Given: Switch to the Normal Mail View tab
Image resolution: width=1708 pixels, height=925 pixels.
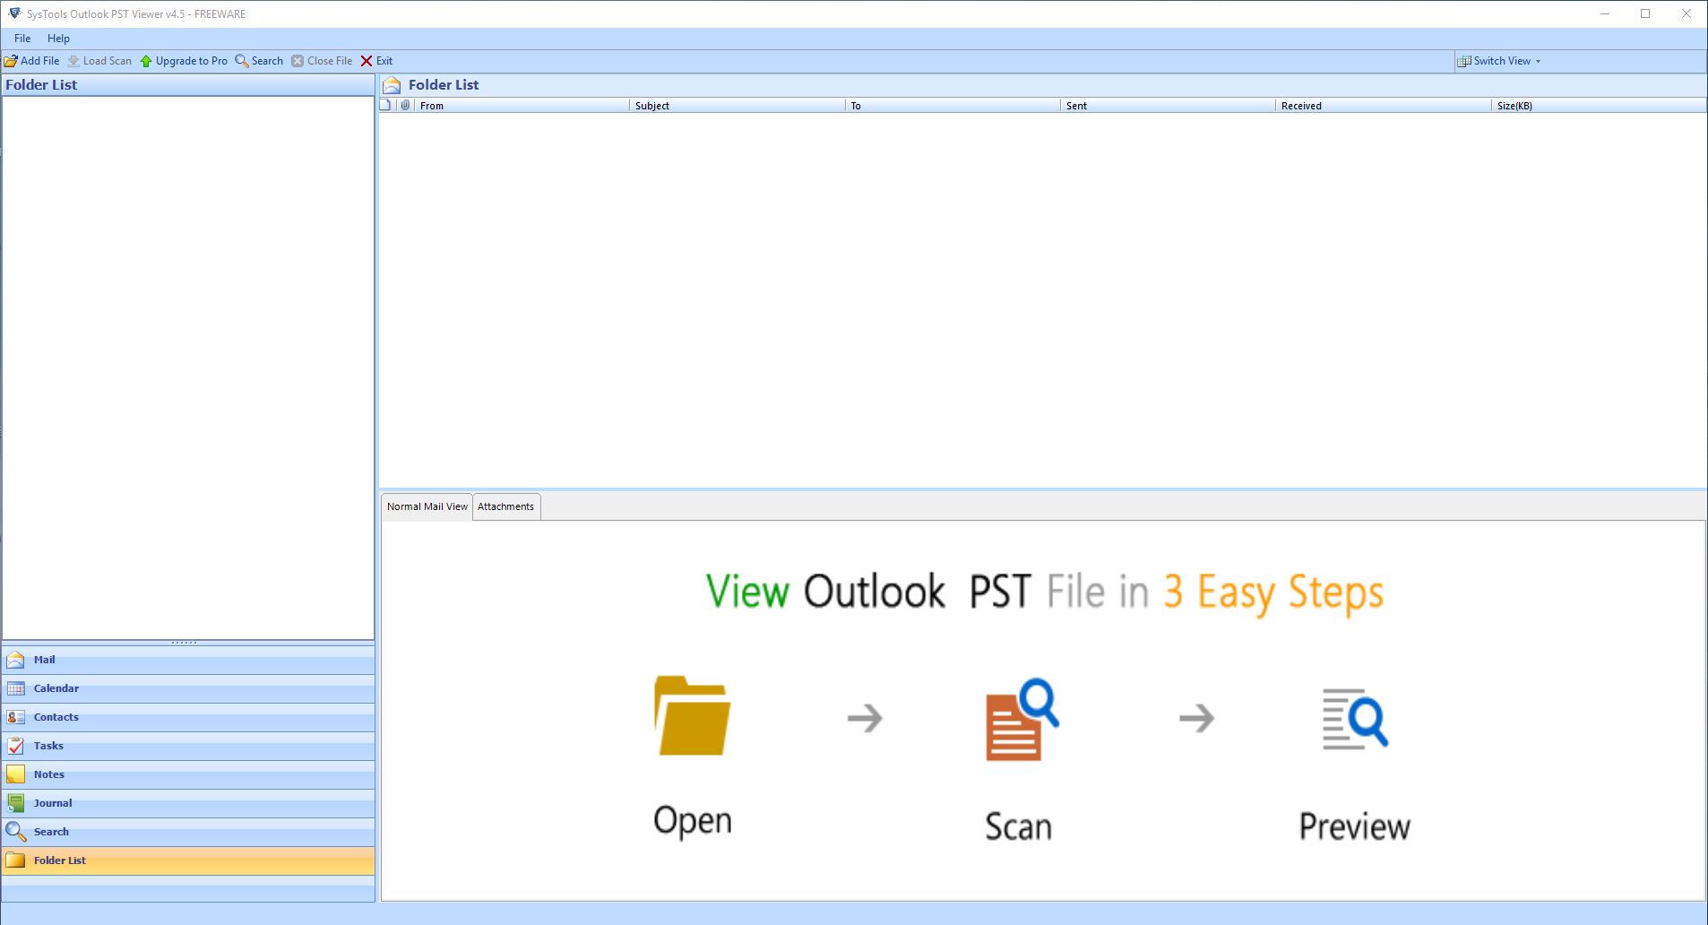Looking at the screenshot, I should pyautogui.click(x=427, y=506).
